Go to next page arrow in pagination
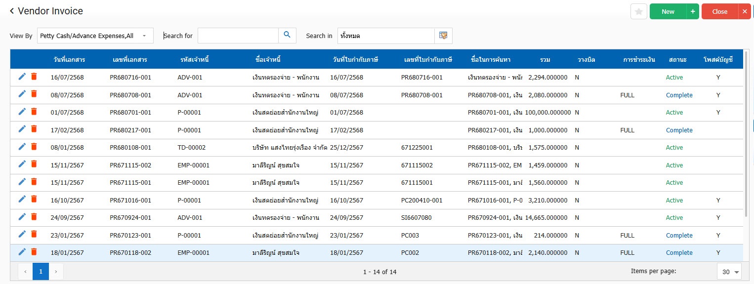 coord(56,271)
